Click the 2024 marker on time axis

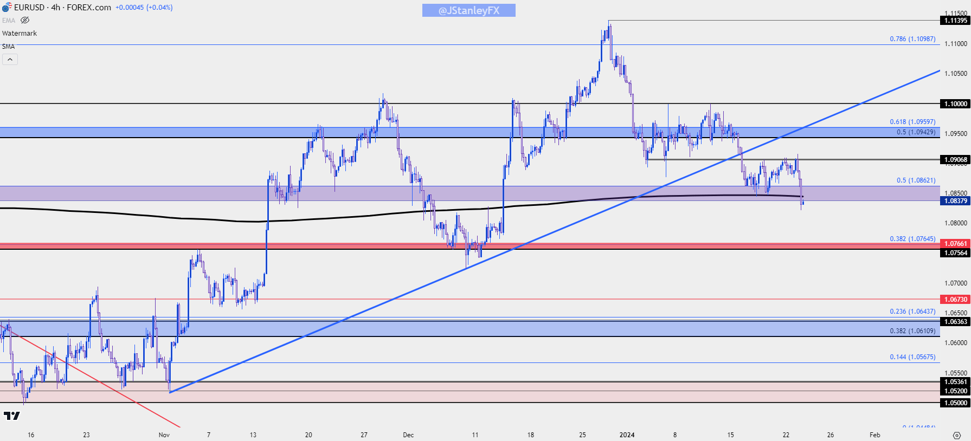627,435
